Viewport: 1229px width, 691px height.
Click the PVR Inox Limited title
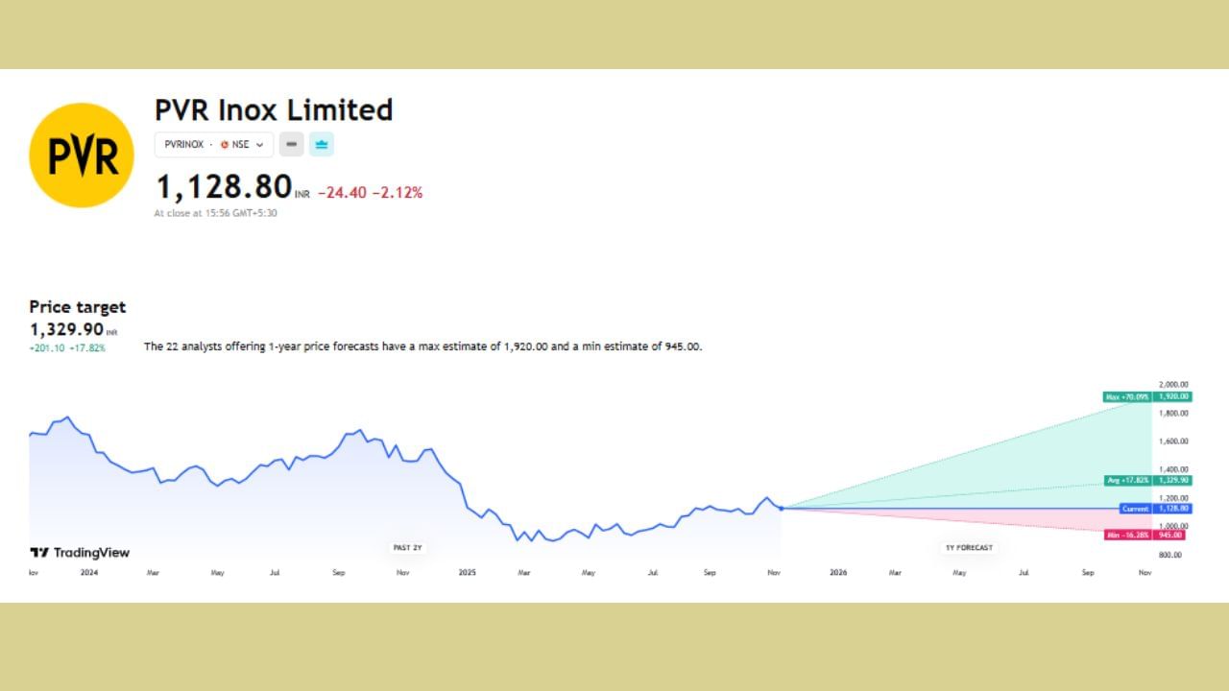[x=274, y=110]
